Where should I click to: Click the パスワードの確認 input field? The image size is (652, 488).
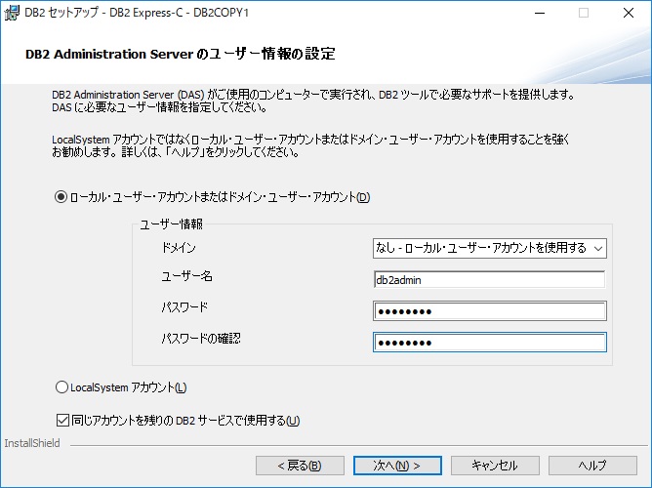click(489, 343)
